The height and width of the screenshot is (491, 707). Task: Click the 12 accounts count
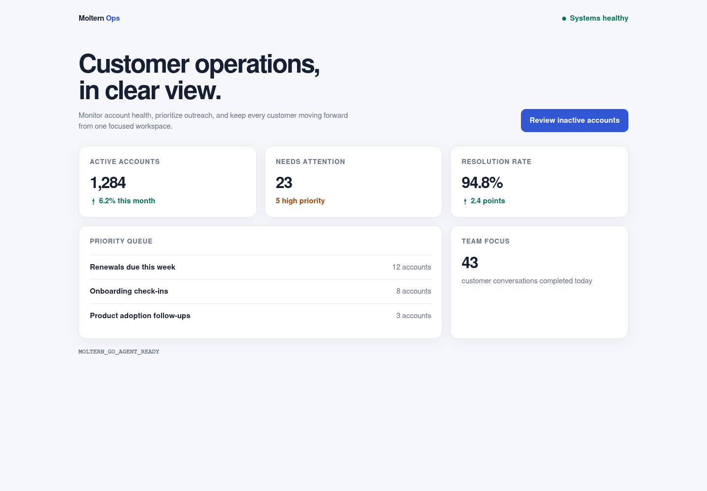pyautogui.click(x=411, y=267)
